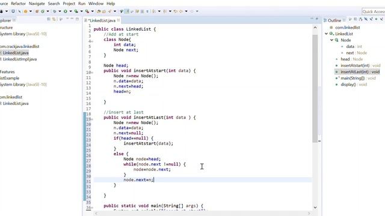Click the editor horizontal scrollbar right arrow
The image size is (385, 216).
pos(309,214)
